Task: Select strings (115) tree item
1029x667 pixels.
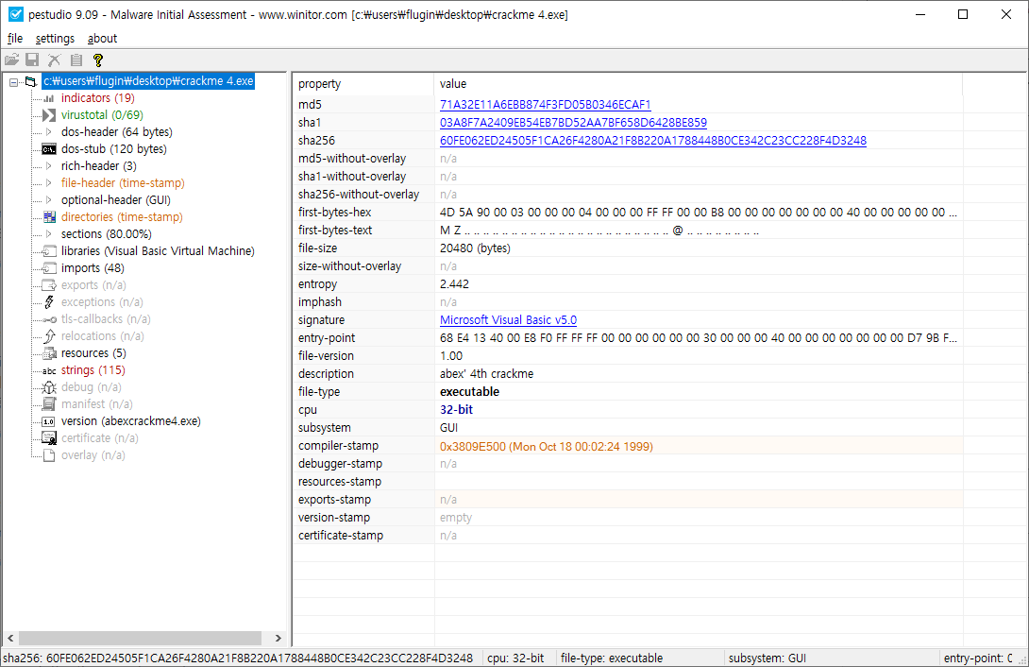Action: (x=93, y=371)
